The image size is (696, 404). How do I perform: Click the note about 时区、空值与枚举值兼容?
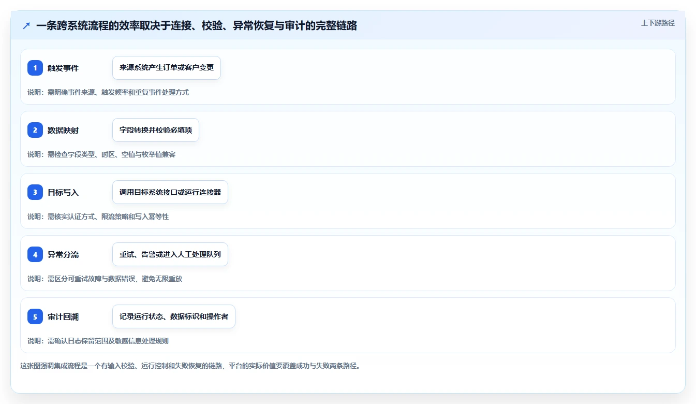[x=101, y=154]
